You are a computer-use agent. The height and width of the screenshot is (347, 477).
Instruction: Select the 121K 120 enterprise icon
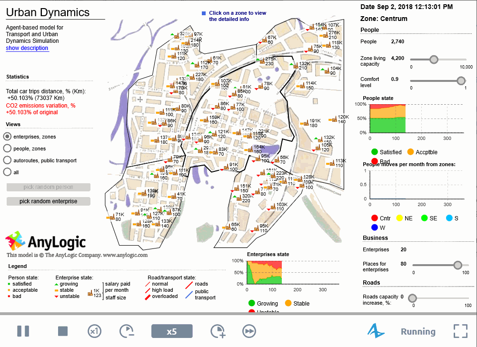tap(215, 134)
